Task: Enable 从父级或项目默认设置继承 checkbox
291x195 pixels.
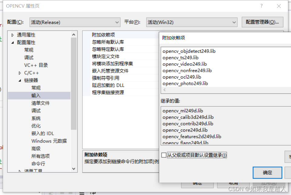Action: [164, 155]
